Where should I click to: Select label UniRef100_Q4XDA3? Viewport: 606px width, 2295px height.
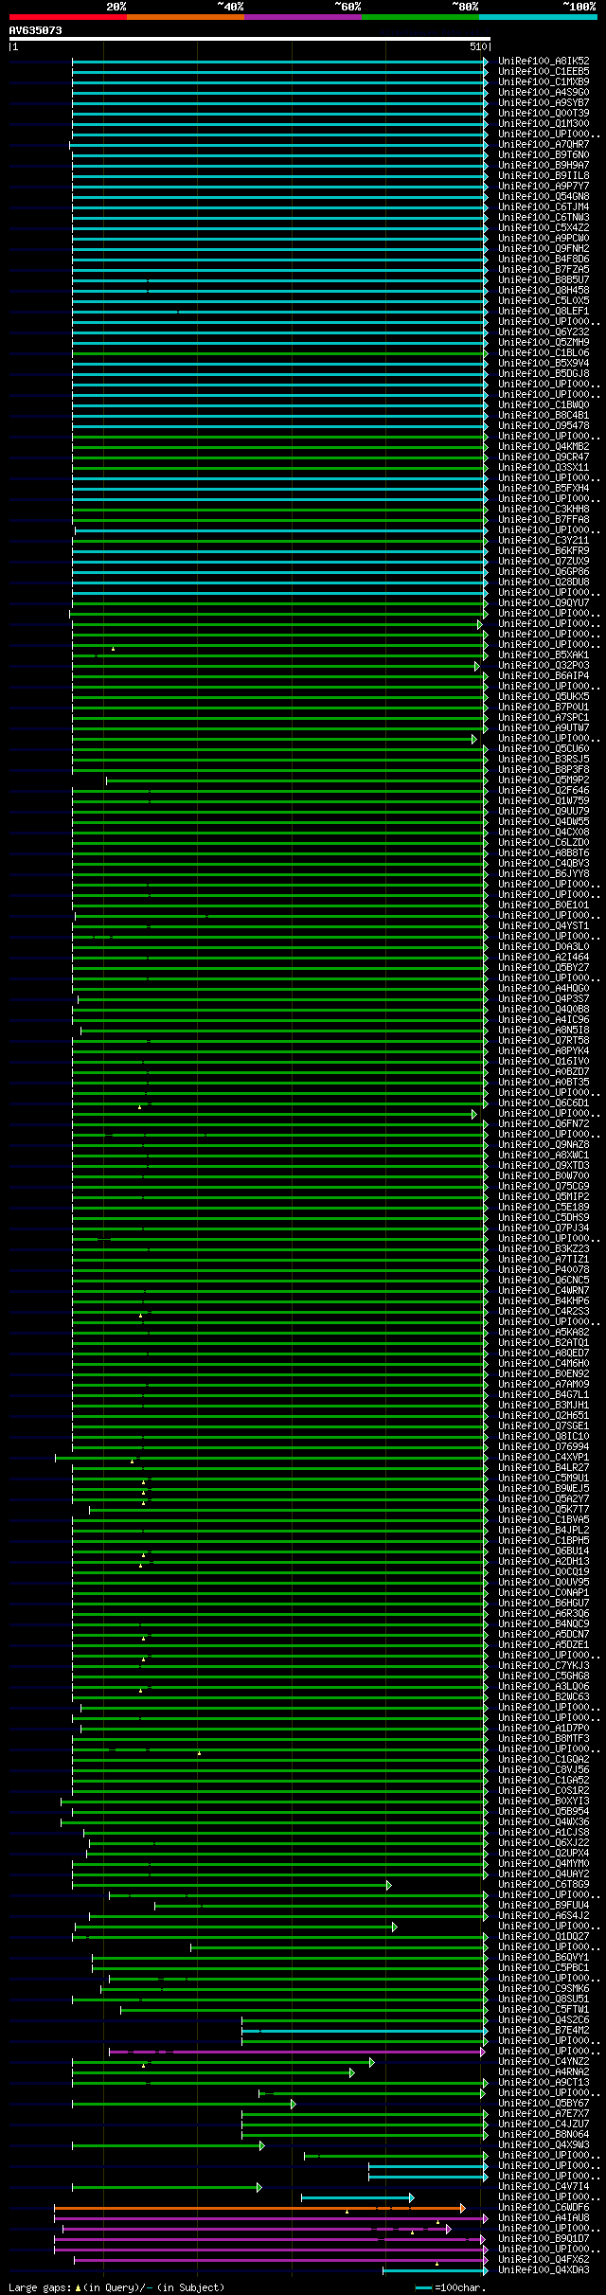pos(544,2270)
